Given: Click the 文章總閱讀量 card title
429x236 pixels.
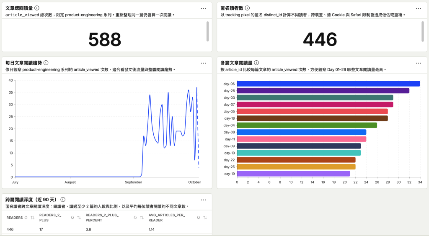Looking at the screenshot, I should click(x=19, y=8).
